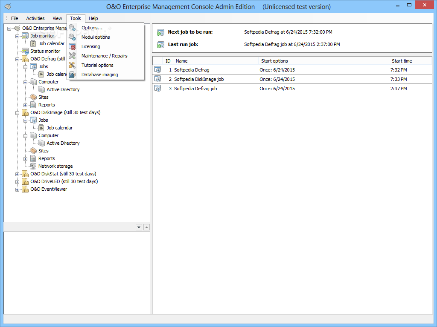The height and width of the screenshot is (327, 437).
Task: Click the Options gear icon in Tools menu
Action: pyautogui.click(x=72, y=28)
